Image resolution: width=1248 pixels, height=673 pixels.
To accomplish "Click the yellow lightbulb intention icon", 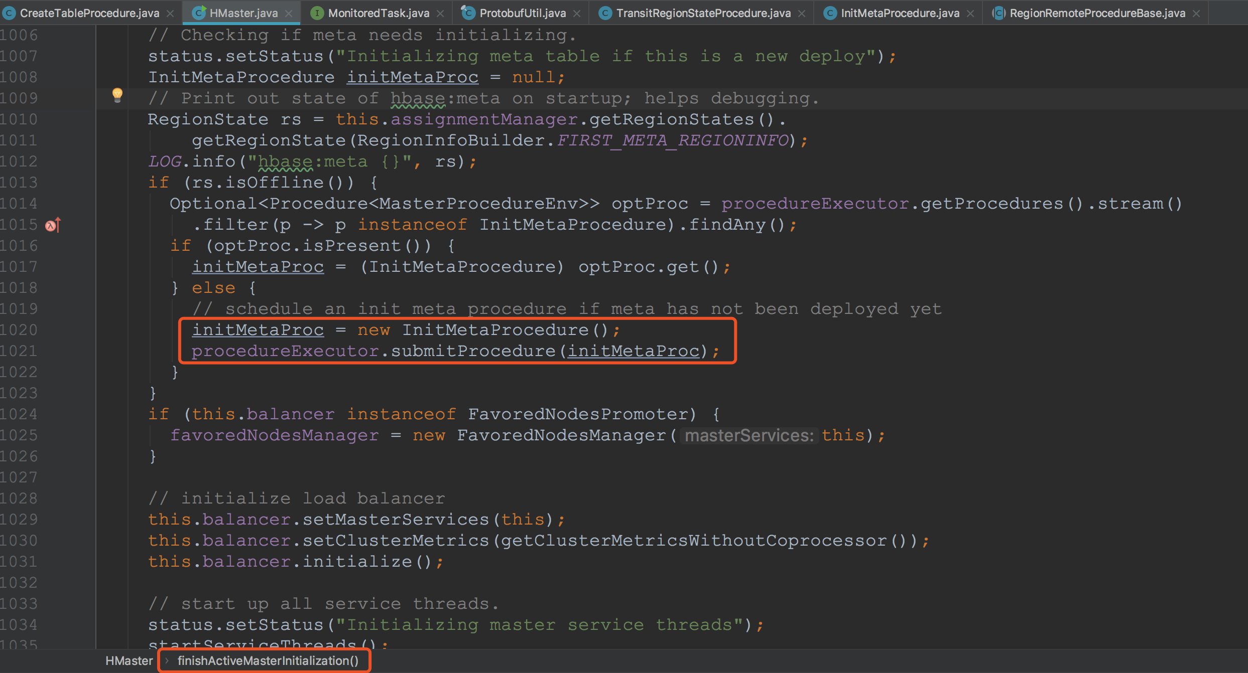I will (117, 95).
